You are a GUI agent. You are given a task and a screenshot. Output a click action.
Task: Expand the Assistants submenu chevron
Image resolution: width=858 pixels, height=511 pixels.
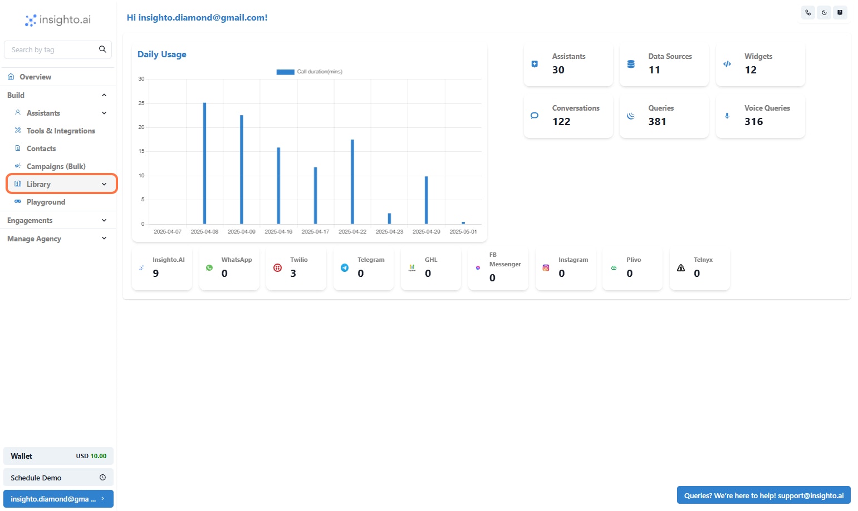coord(104,113)
